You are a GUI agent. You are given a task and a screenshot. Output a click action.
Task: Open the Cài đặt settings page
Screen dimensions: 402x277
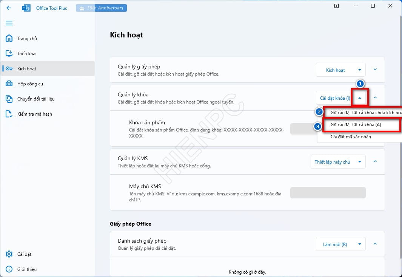click(48, 254)
